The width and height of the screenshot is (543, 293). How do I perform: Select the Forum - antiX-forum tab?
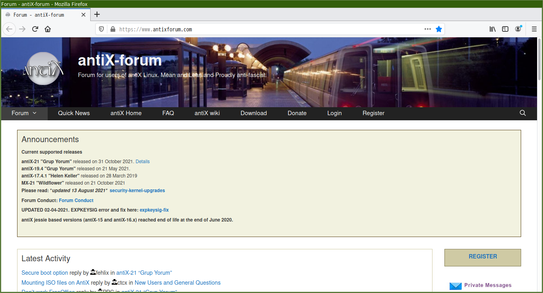click(46, 15)
